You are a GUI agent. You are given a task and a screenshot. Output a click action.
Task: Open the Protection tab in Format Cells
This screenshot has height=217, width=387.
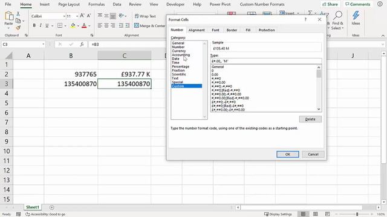[267, 30]
